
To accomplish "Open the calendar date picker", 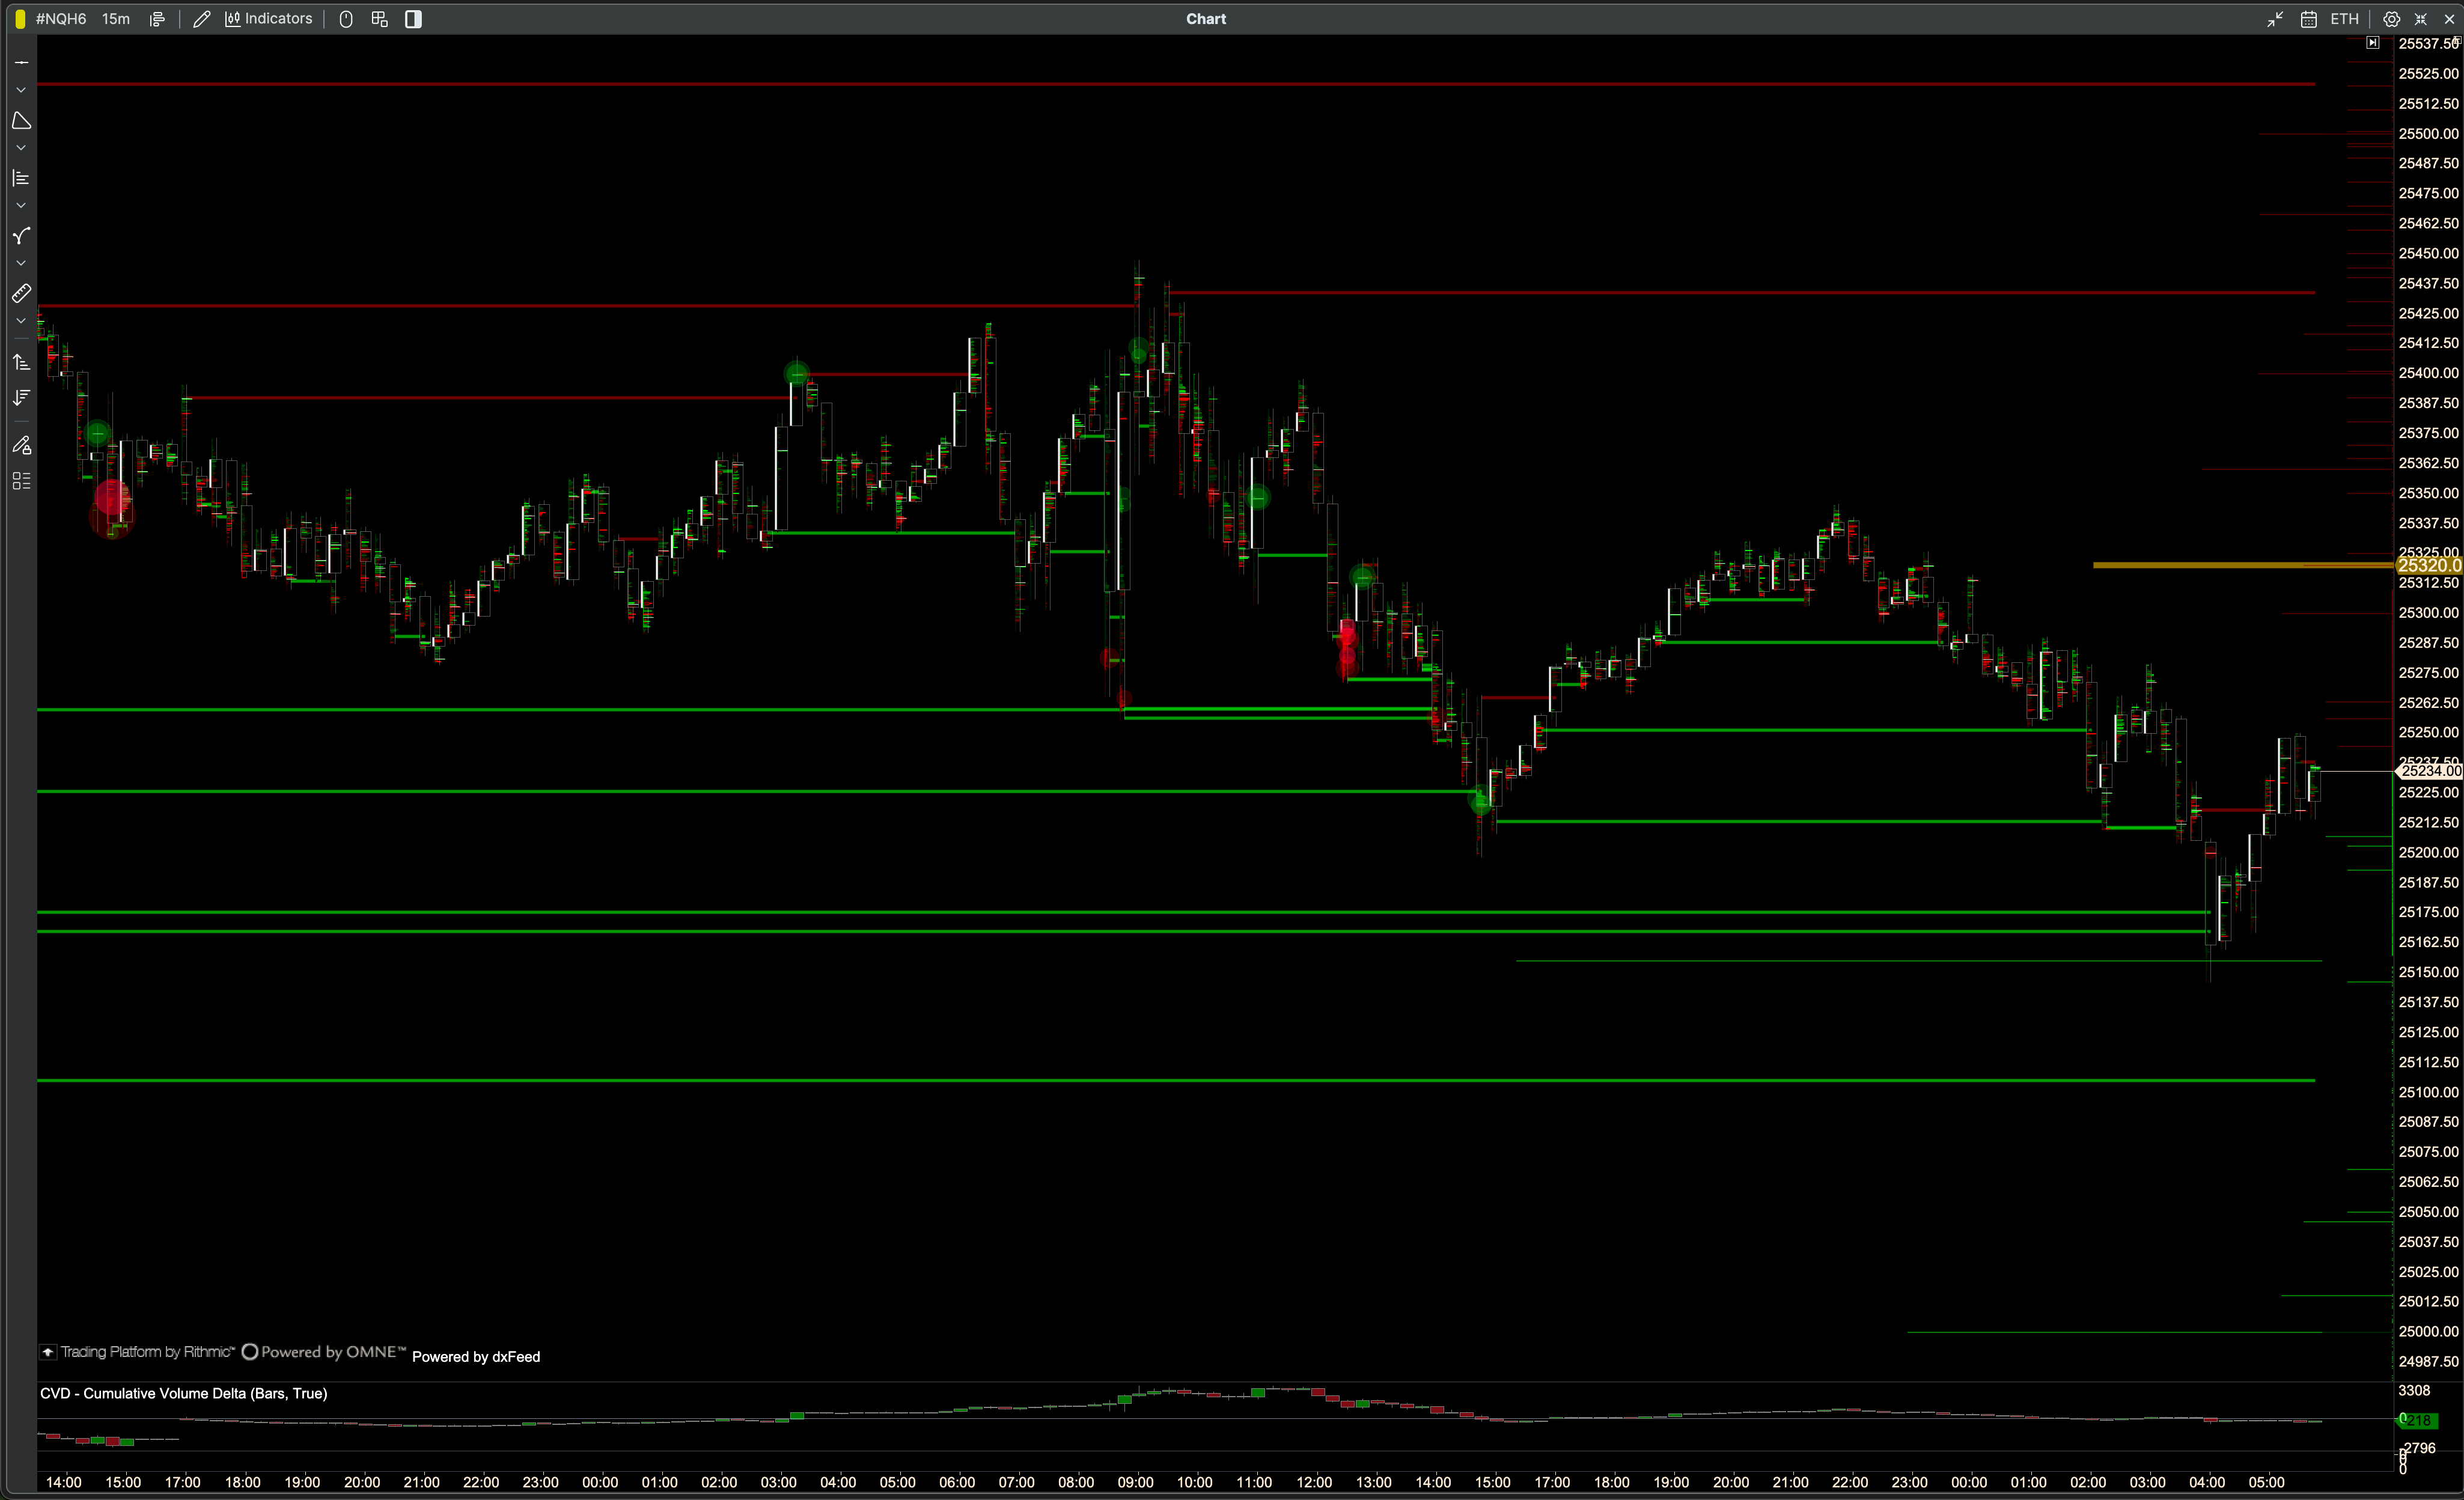I will point(2308,19).
